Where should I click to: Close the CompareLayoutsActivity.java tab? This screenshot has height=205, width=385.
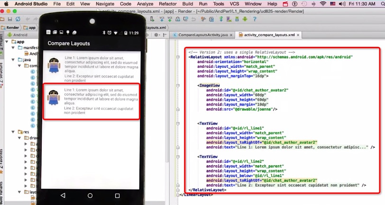click(x=231, y=35)
